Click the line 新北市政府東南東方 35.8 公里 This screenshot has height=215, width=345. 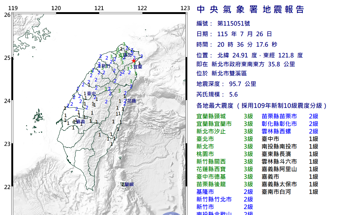[253, 64]
